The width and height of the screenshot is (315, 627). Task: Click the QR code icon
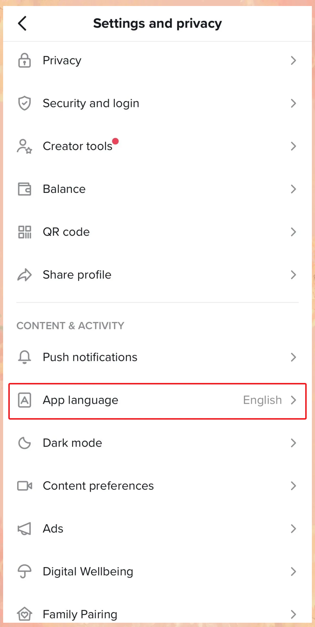pos(25,232)
